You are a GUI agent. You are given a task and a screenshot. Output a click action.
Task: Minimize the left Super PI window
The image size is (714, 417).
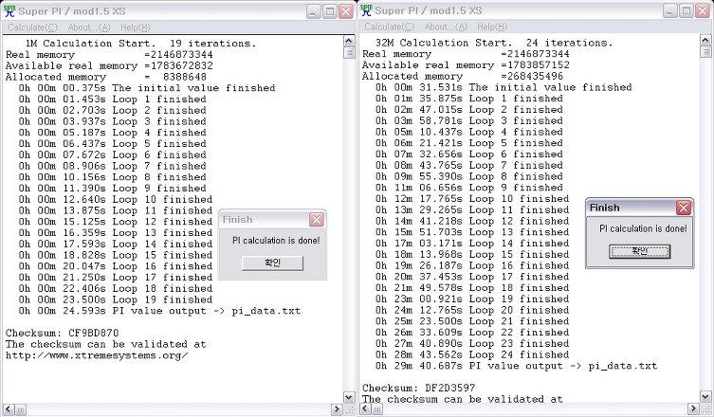313,11
